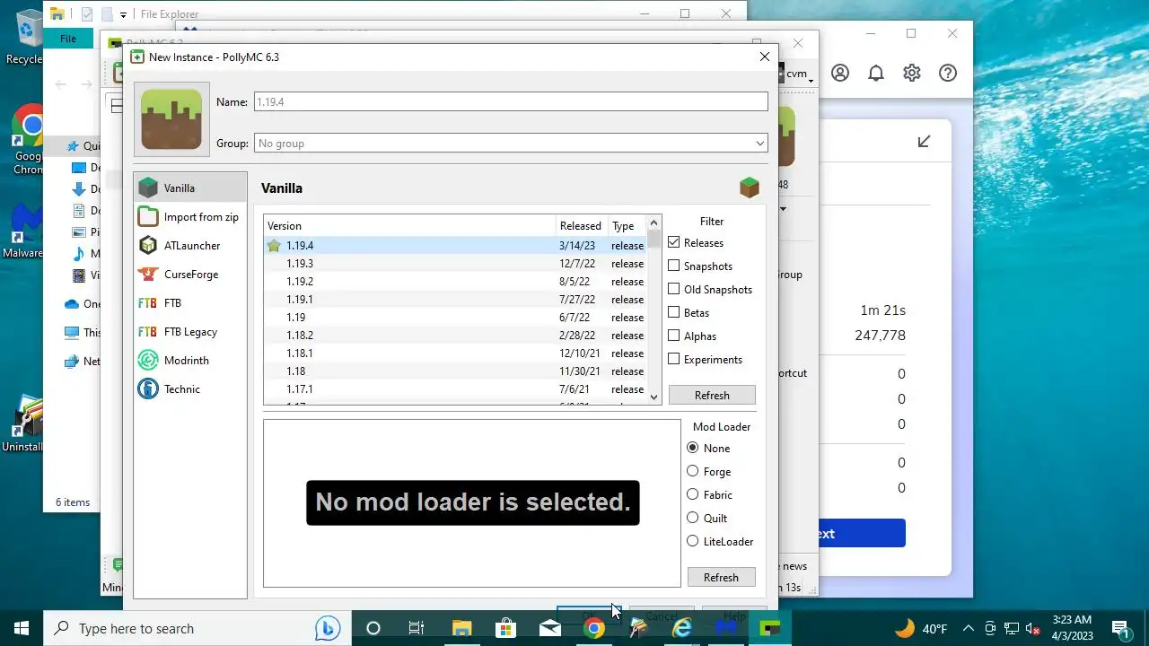Click the collapse arrow icon in background window

point(924,142)
